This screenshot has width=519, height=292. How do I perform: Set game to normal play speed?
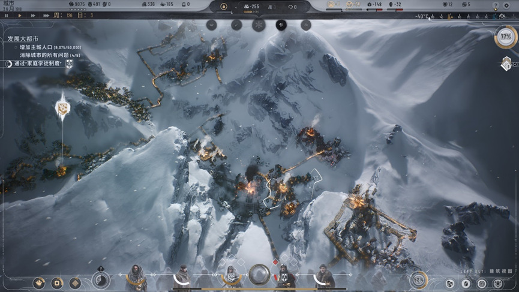click(20, 16)
